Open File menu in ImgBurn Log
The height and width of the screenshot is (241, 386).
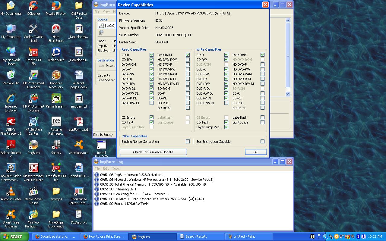pos(97,168)
